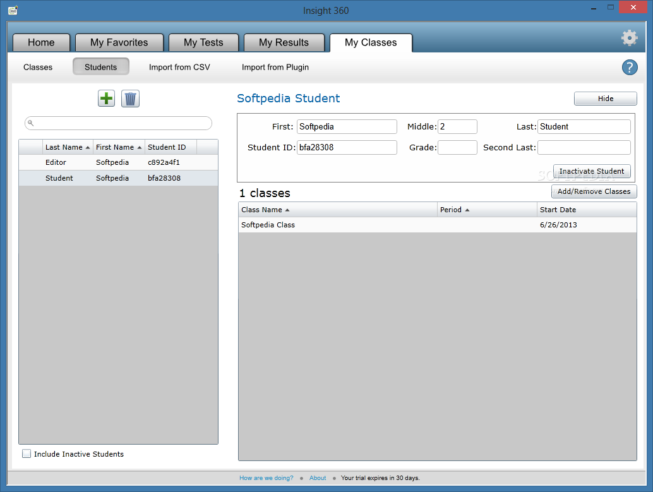Click the Softpedia Student heading
The image size is (653, 492).
(x=288, y=99)
